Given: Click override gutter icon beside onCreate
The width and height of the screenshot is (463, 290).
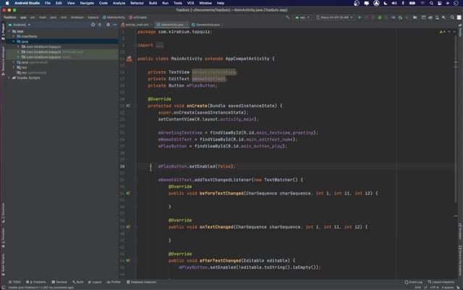Looking at the screenshot, I should click(128, 106).
